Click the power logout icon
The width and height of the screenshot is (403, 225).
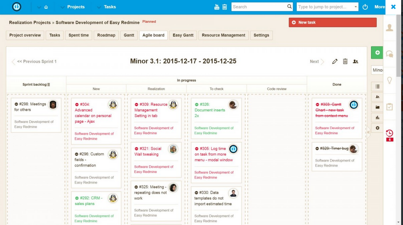tap(365, 7)
